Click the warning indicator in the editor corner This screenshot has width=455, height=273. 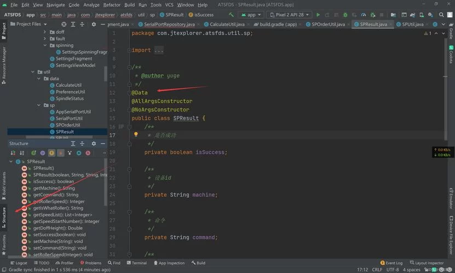tap(428, 33)
